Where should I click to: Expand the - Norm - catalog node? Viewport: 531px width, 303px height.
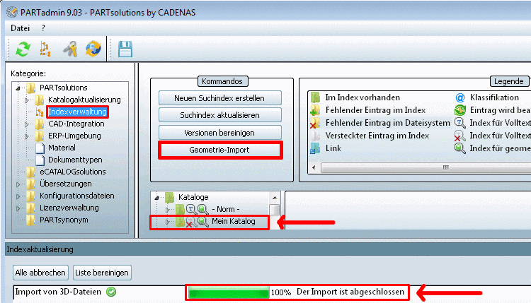[167, 210]
